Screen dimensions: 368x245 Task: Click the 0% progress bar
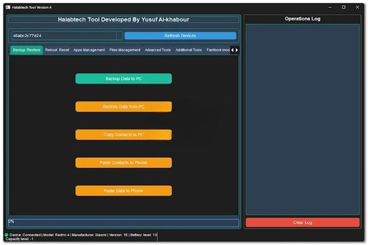(123, 223)
